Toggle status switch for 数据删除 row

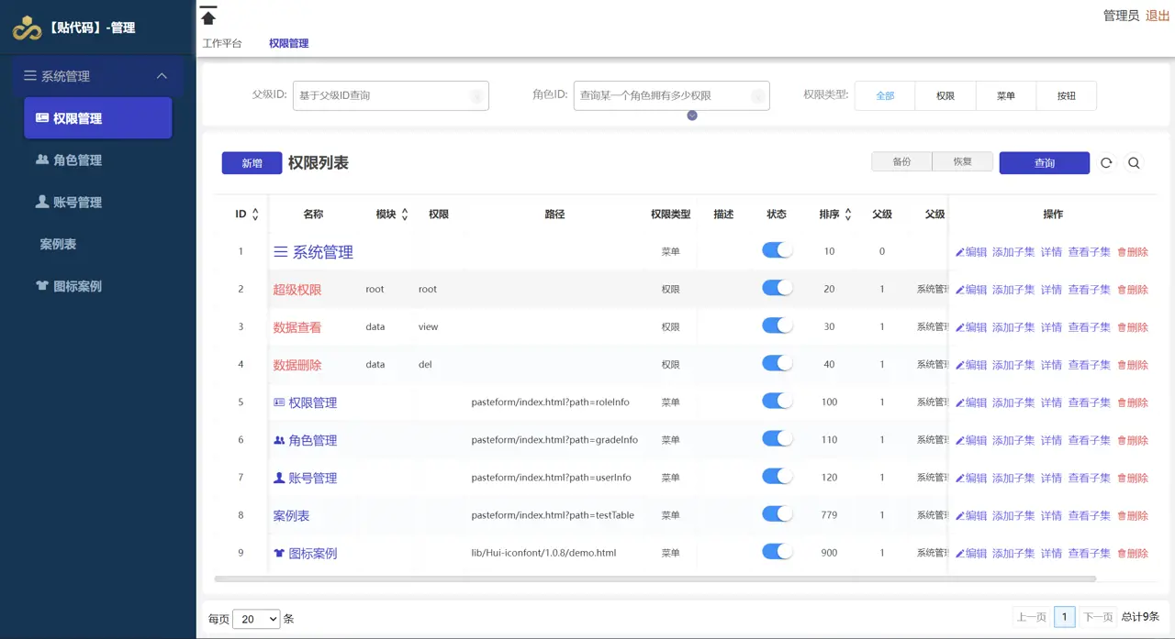(x=778, y=363)
